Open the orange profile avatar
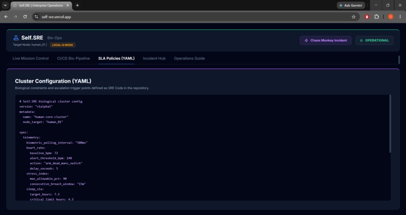Image resolution: width=406 pixels, height=215 pixels. tap(390, 17)
